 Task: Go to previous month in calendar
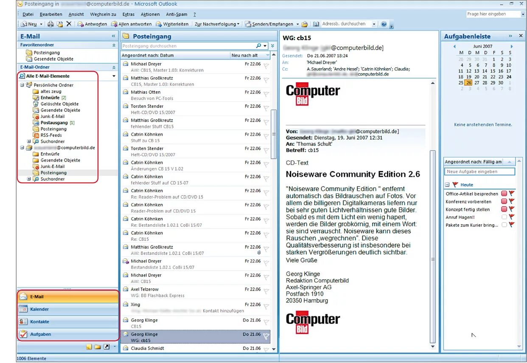pyautogui.click(x=454, y=46)
